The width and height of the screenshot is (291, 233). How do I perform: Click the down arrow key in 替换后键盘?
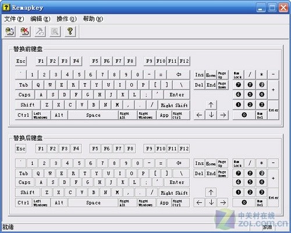click(211, 203)
